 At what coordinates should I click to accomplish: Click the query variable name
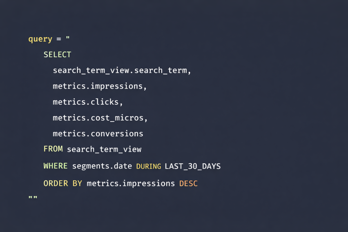[40, 39]
